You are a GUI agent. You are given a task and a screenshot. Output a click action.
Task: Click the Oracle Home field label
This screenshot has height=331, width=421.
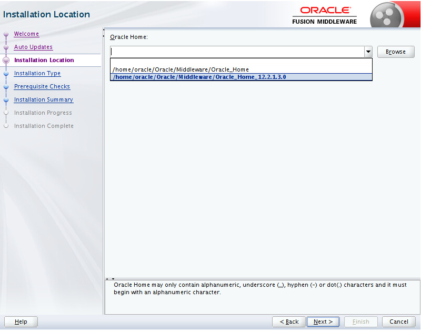coord(129,37)
